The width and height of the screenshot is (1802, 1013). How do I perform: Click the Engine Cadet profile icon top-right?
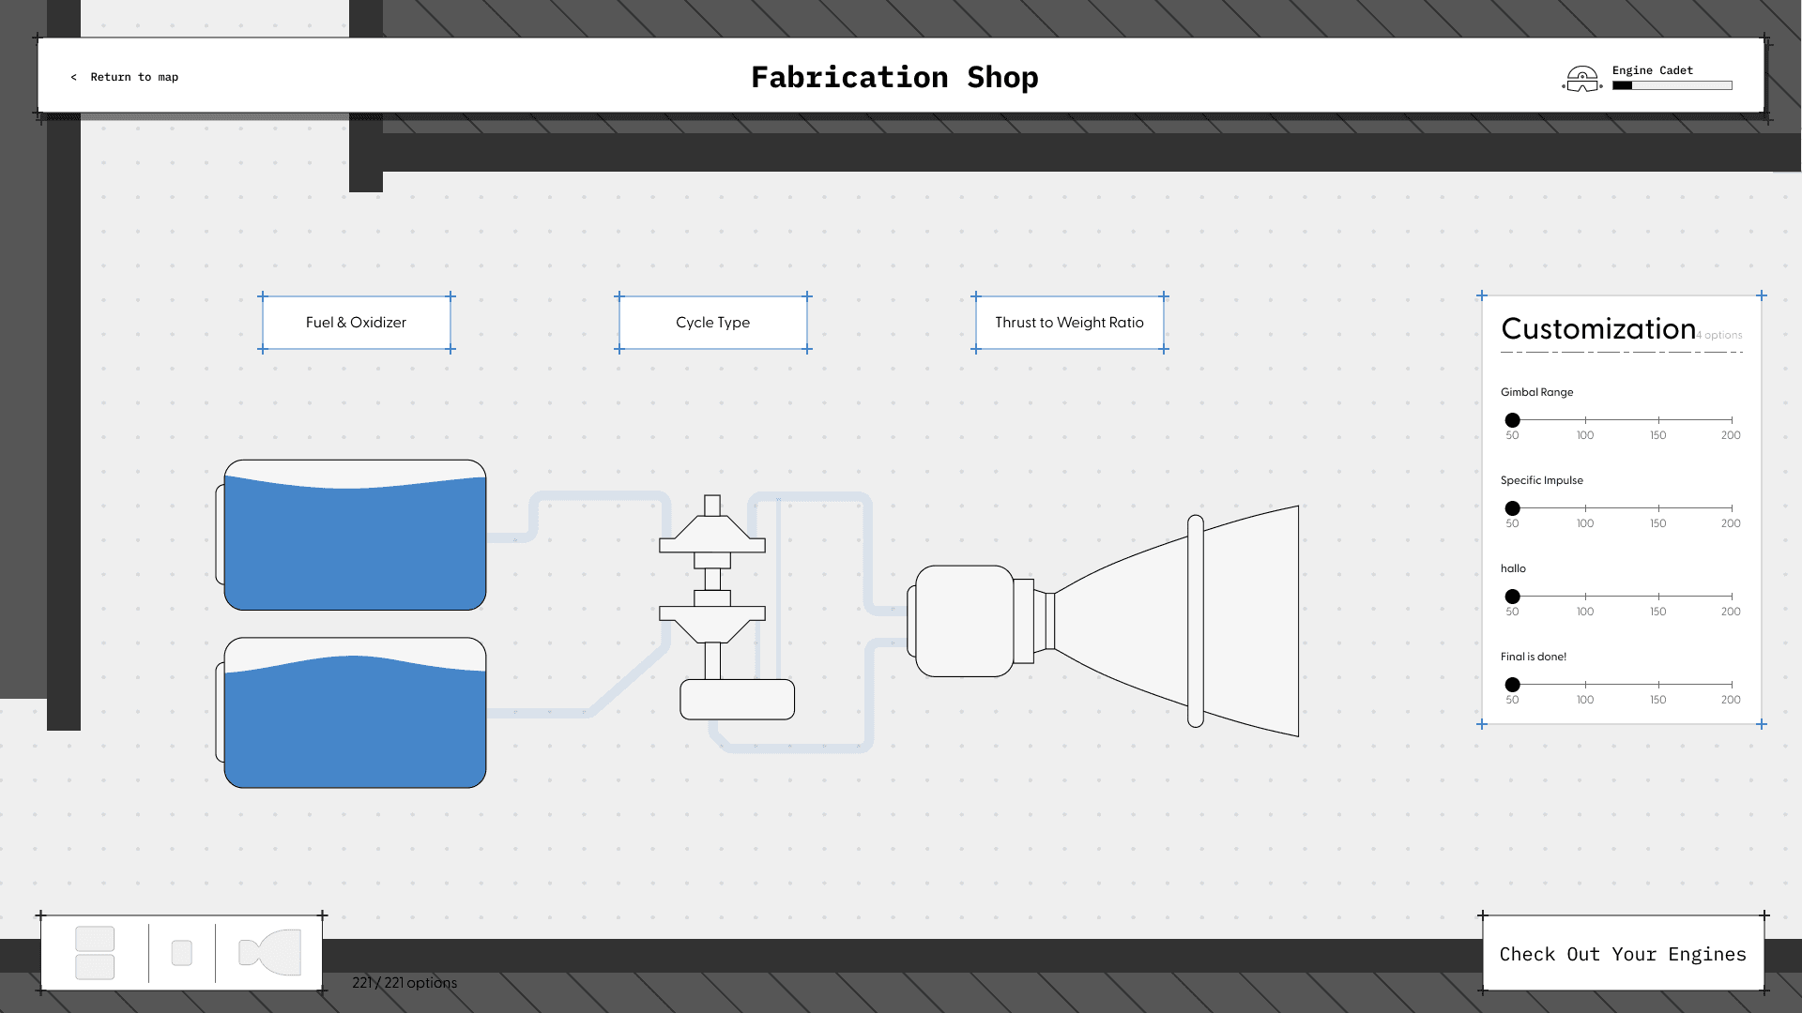1583,77
